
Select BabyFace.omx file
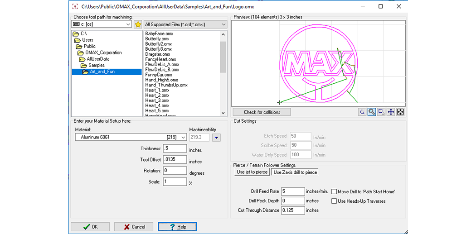pos(159,33)
